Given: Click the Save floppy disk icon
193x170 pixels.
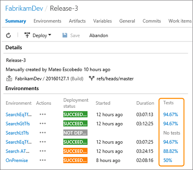Looking at the screenshot, I should pos(65,35).
